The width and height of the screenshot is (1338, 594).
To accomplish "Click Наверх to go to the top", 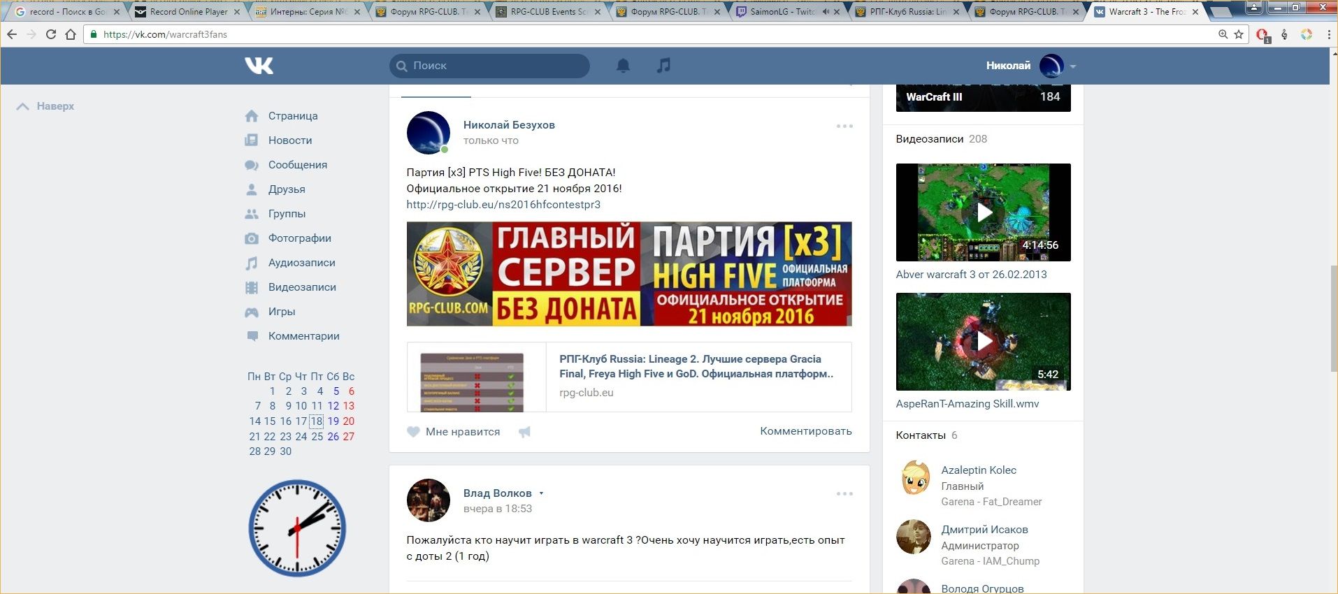I will 46,106.
